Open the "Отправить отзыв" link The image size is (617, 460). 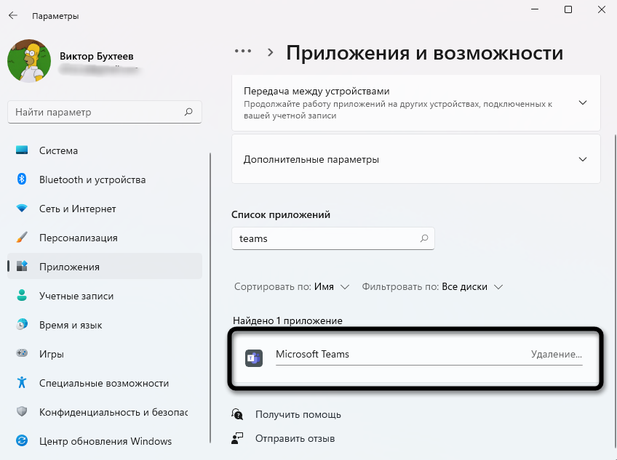(x=295, y=439)
